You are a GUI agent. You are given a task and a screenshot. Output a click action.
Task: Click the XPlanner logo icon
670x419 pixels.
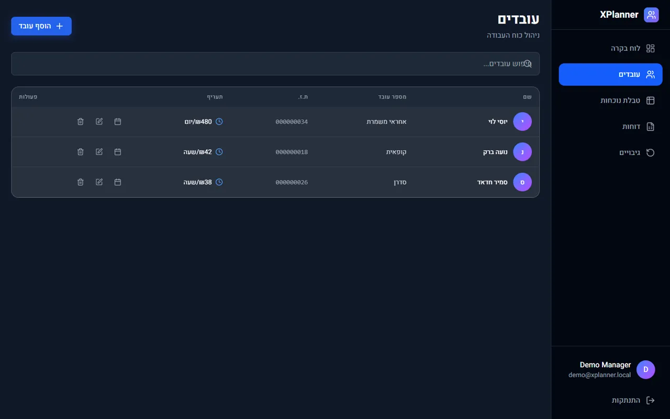coord(651,15)
